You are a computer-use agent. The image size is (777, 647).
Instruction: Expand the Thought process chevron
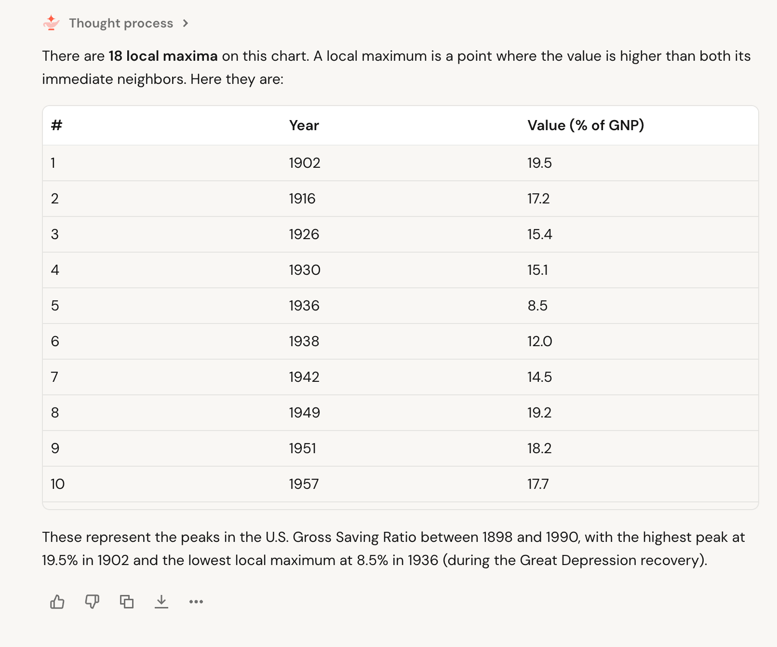coord(186,23)
